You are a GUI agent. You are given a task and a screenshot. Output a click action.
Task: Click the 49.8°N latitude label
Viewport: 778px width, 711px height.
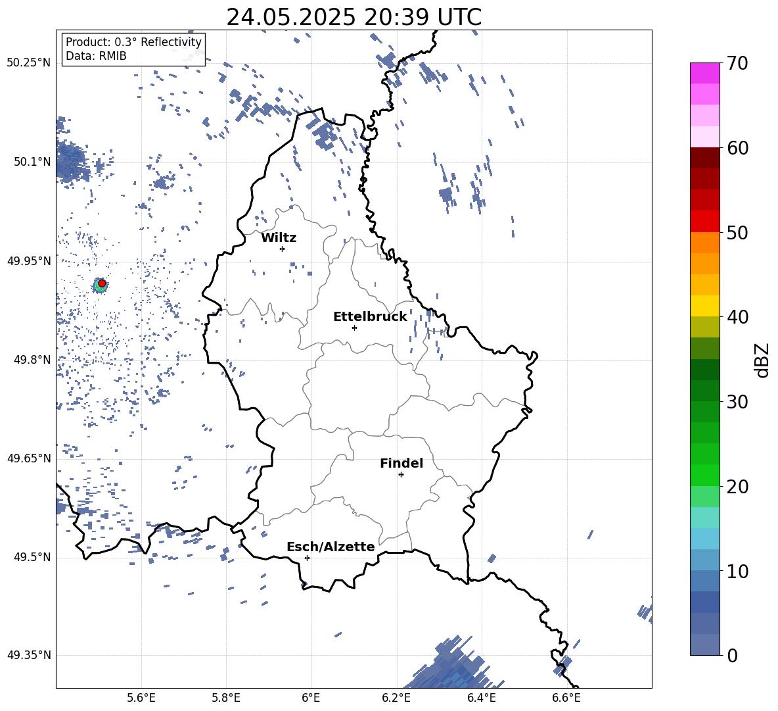coord(32,360)
